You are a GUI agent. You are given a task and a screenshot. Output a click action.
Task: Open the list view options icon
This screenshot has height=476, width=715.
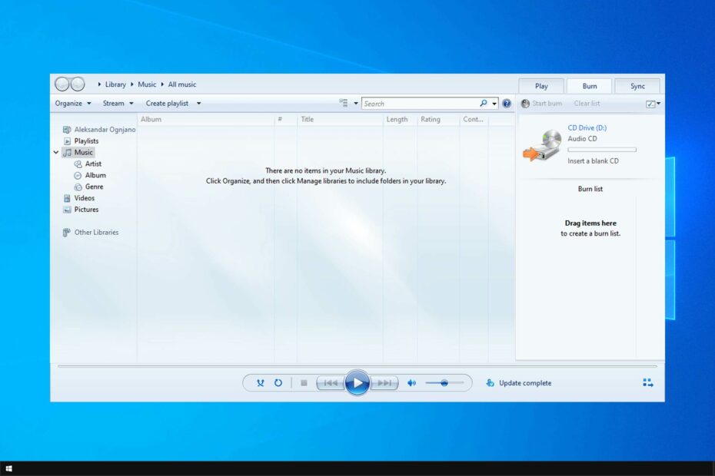pyautogui.click(x=345, y=102)
